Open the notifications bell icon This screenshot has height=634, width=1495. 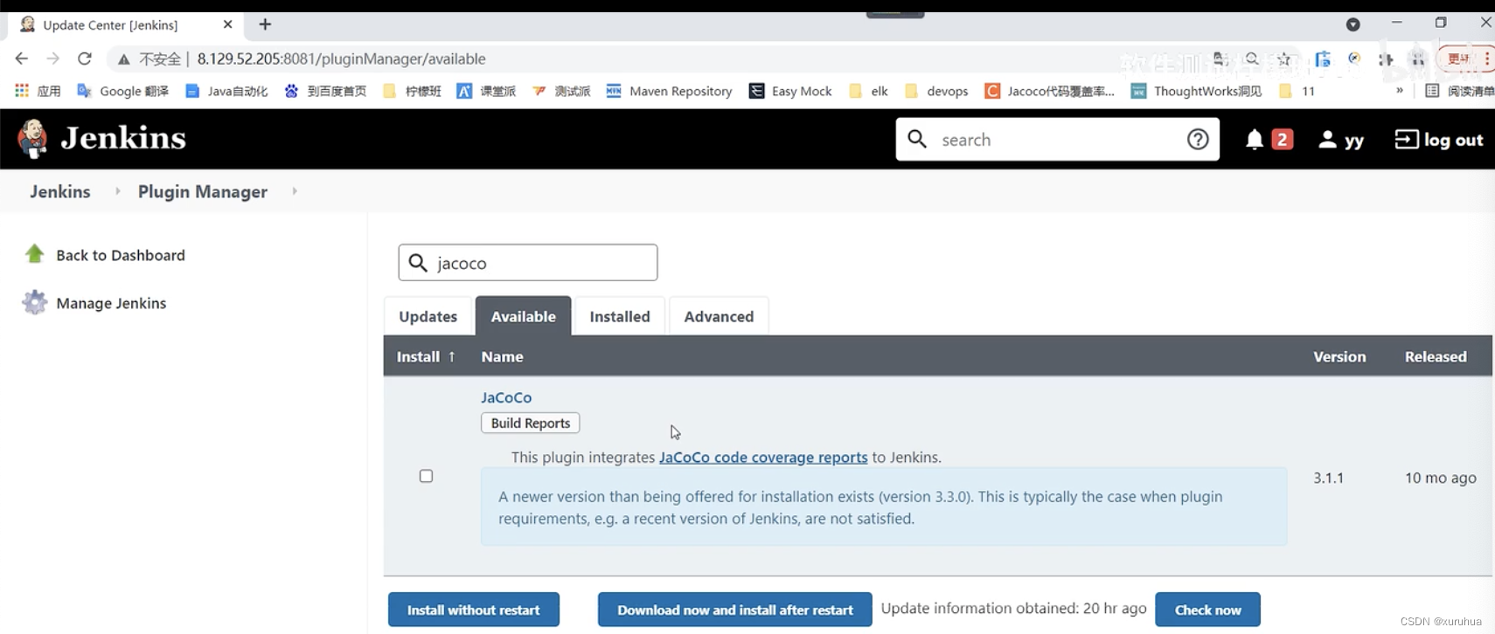(1254, 140)
